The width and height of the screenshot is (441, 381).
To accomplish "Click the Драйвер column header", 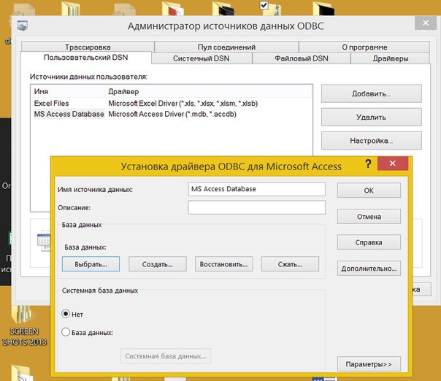I will click(209, 91).
